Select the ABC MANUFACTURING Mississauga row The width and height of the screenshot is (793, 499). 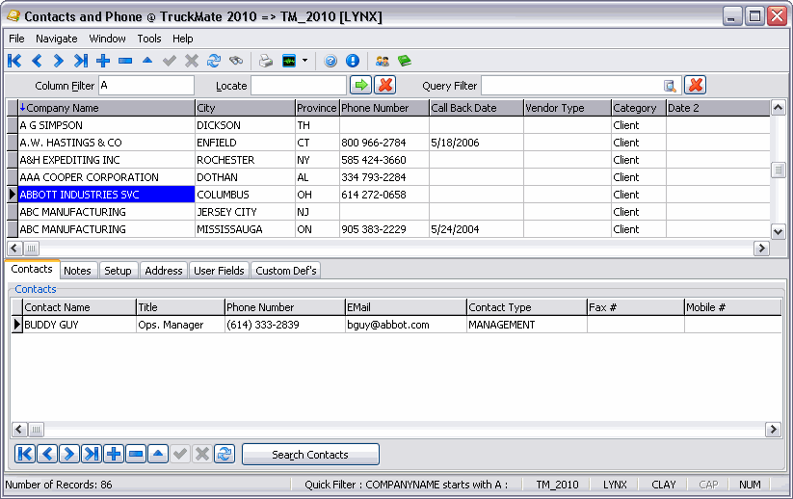106,229
